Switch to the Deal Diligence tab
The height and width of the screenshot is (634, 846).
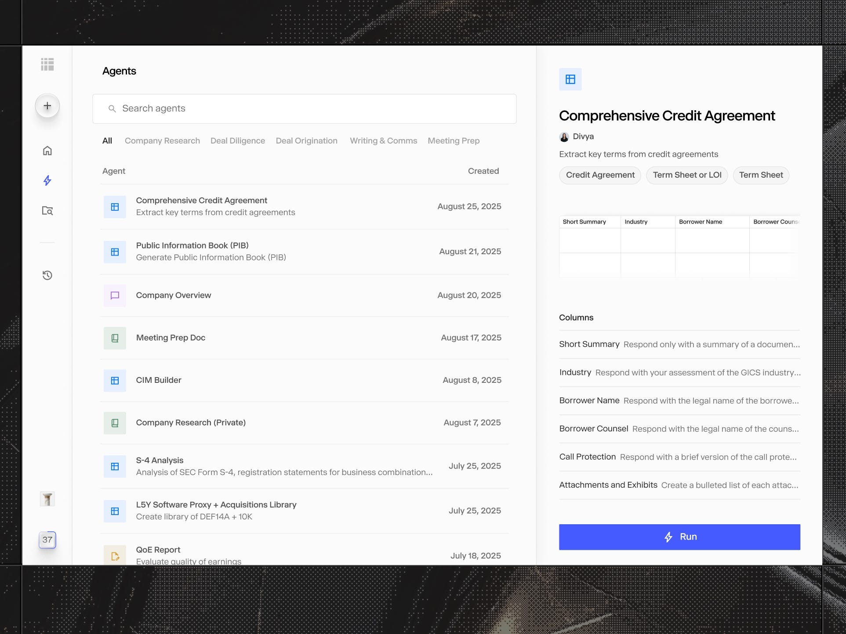[237, 141]
